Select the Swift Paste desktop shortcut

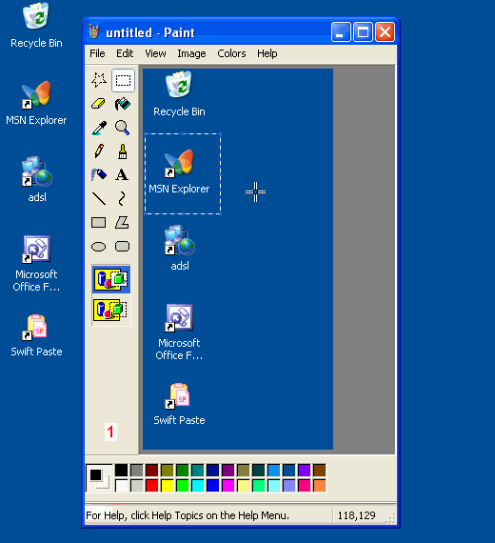[x=36, y=336]
